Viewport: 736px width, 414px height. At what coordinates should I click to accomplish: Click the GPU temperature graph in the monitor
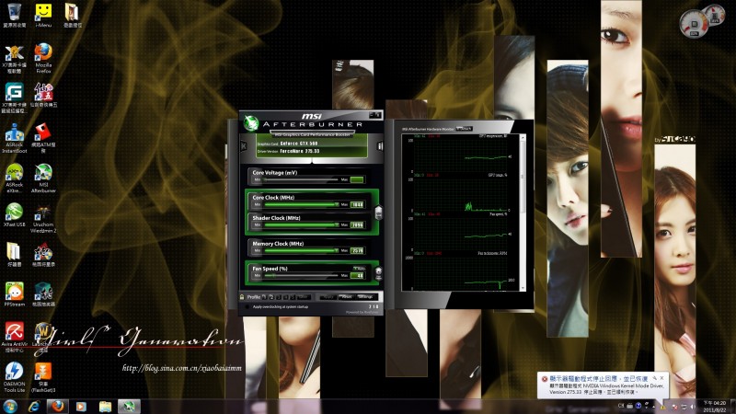(x=461, y=155)
